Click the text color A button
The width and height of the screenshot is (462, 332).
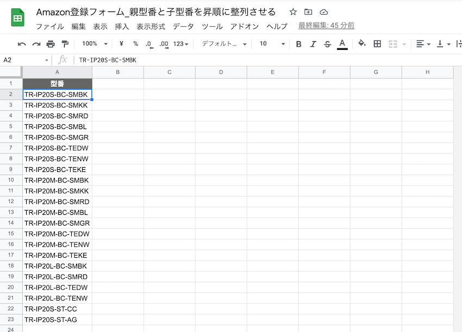pos(342,44)
